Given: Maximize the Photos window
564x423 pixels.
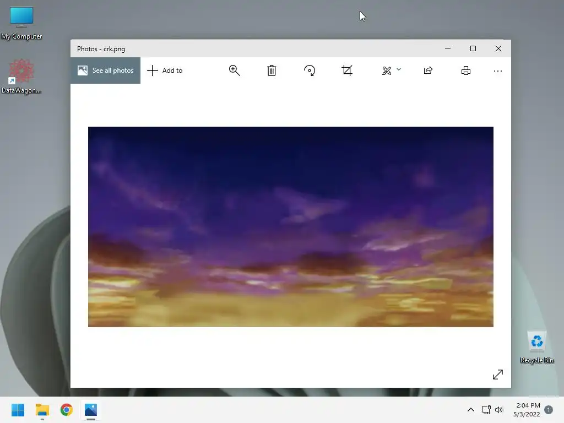Looking at the screenshot, I should (x=473, y=48).
